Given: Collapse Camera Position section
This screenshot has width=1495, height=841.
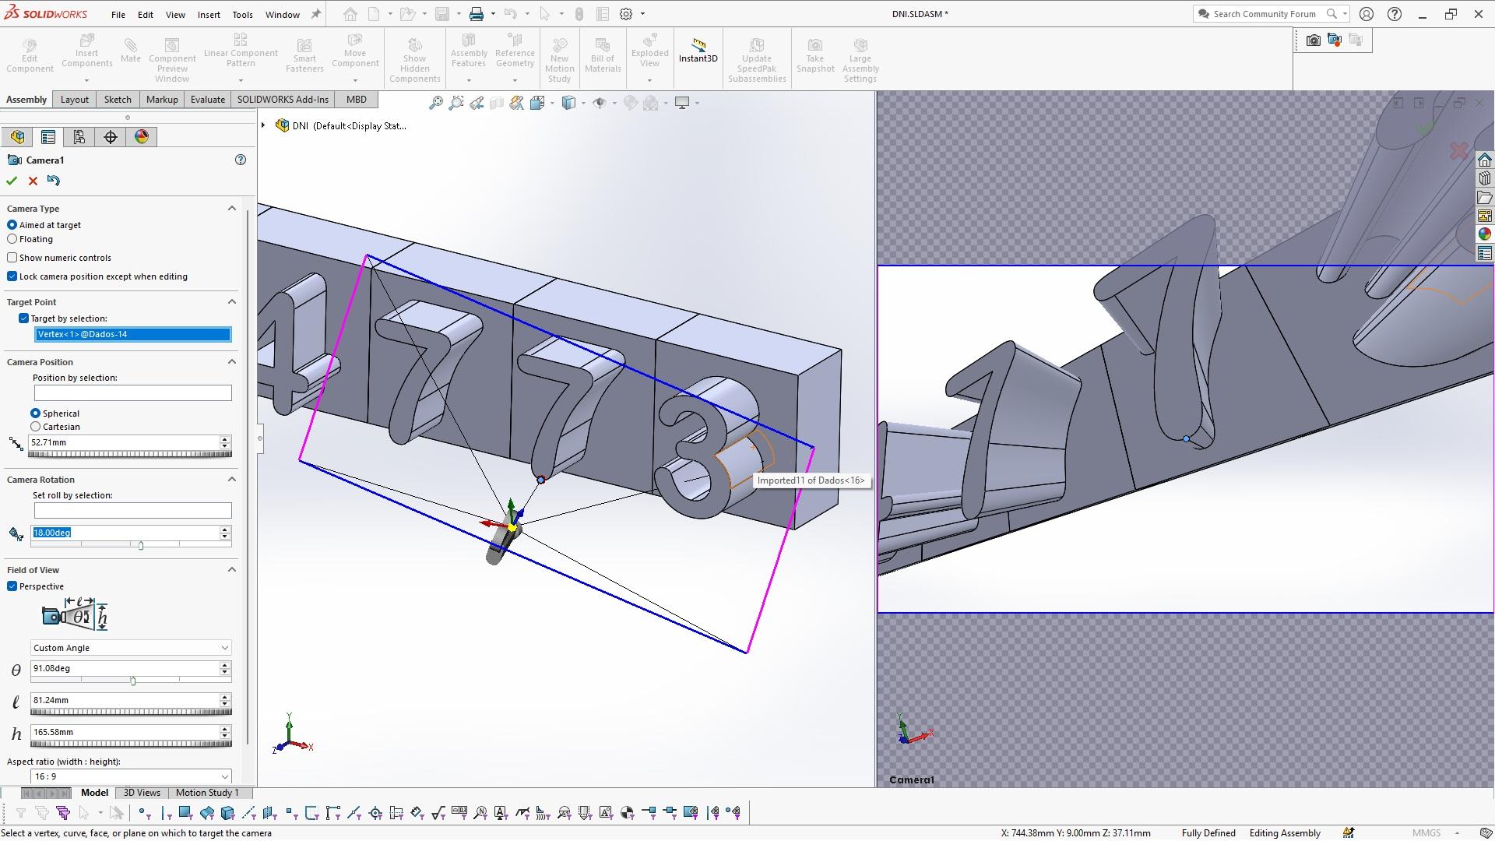Looking at the screenshot, I should coord(231,362).
